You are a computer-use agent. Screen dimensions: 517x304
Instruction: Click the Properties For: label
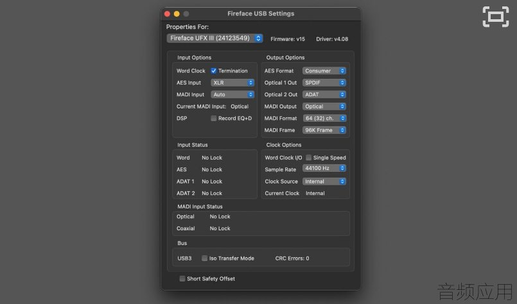tap(188, 27)
